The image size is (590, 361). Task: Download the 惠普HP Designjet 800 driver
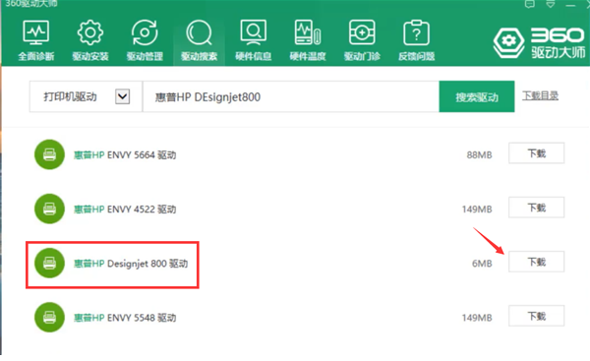536,262
